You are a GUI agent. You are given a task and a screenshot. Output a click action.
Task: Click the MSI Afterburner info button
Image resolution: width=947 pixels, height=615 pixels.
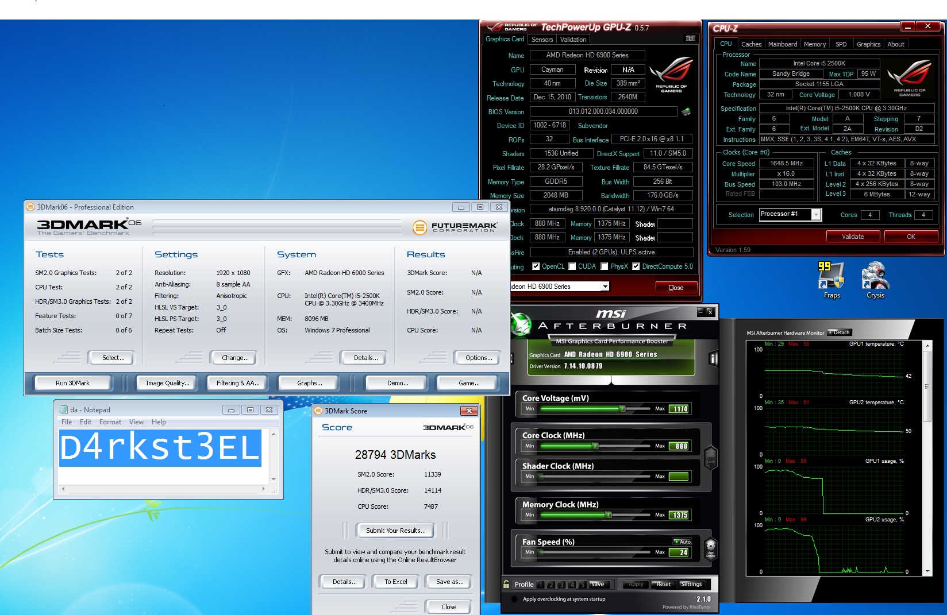point(713,359)
